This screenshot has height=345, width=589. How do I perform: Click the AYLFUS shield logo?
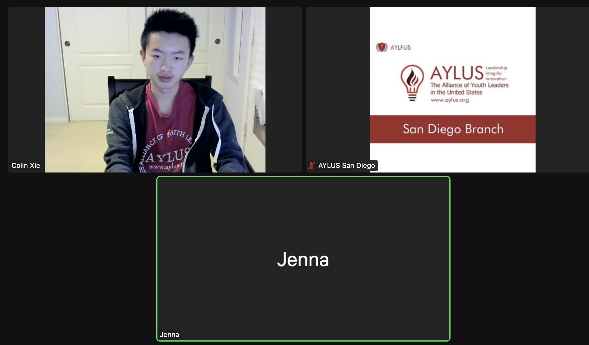point(382,47)
